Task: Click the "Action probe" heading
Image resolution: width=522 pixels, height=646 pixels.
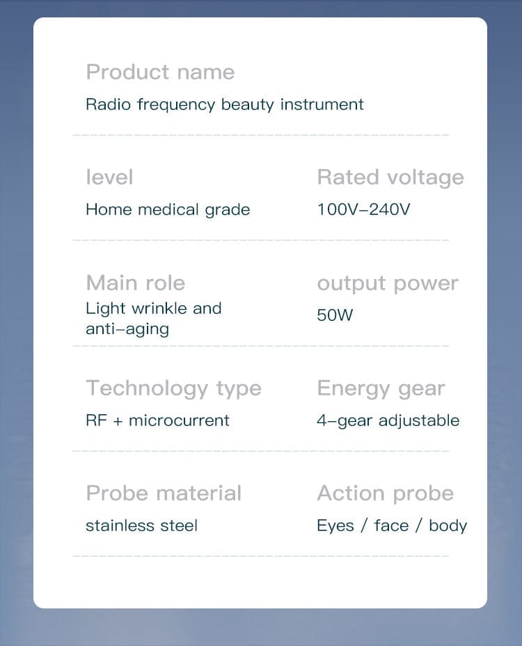Action: click(385, 494)
